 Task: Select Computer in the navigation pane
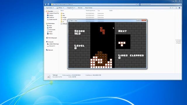point(50,42)
